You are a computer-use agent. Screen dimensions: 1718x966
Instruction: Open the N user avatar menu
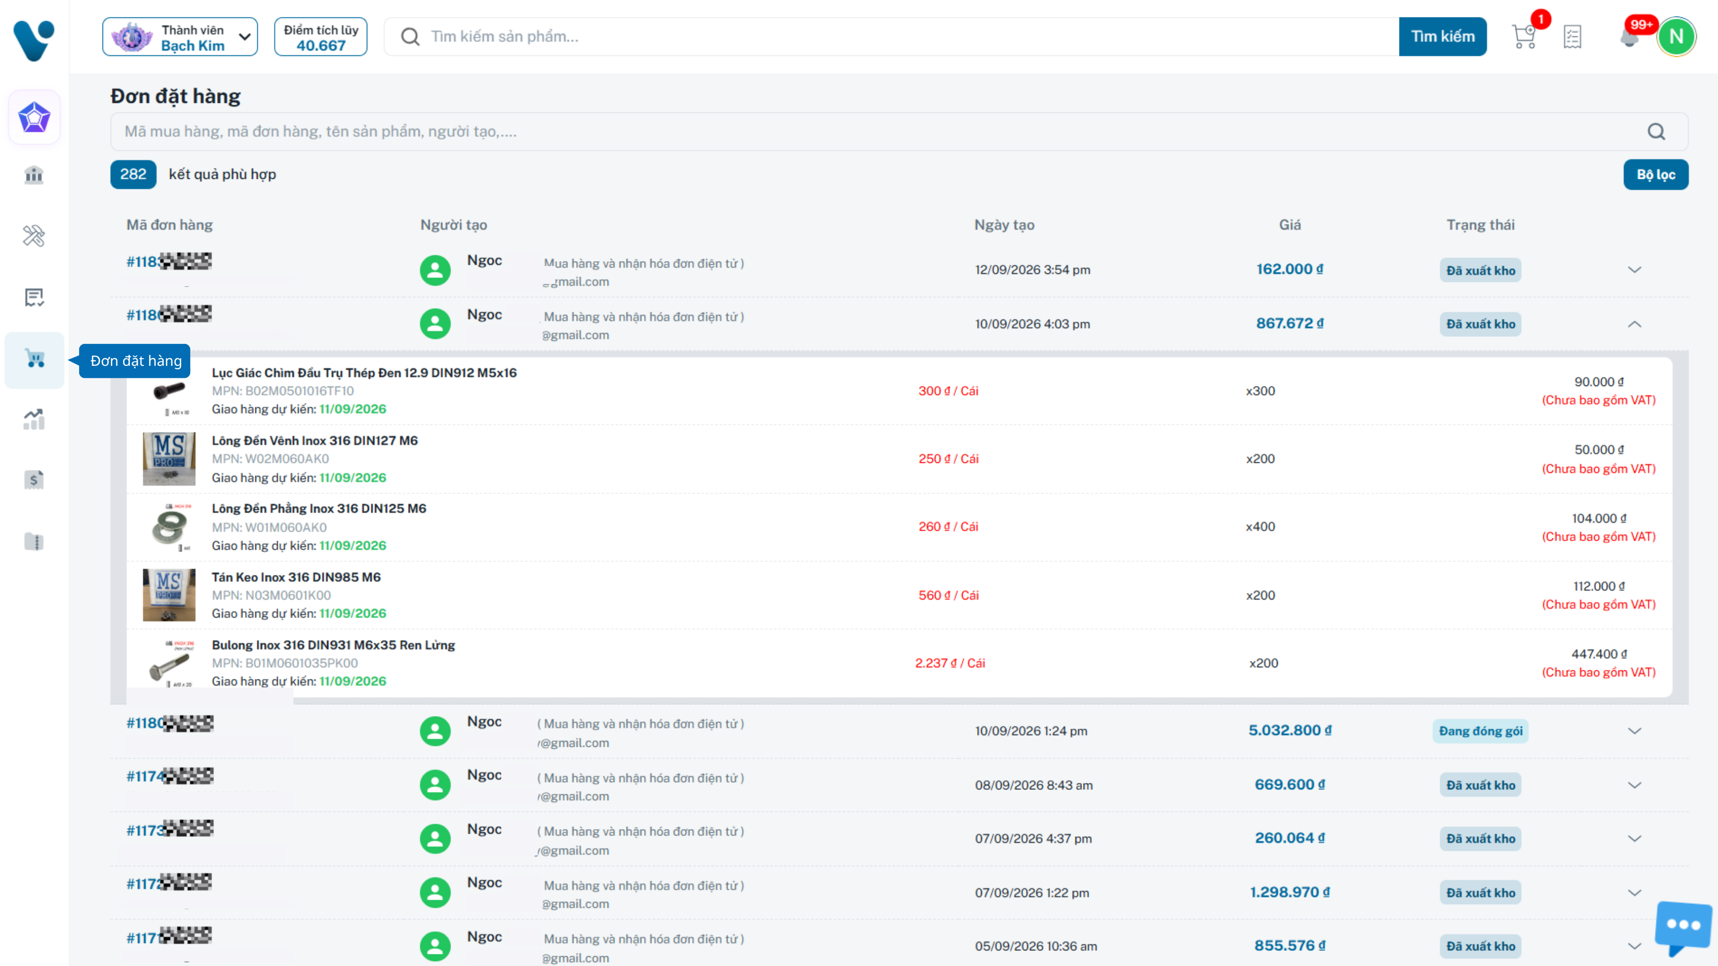tap(1676, 37)
